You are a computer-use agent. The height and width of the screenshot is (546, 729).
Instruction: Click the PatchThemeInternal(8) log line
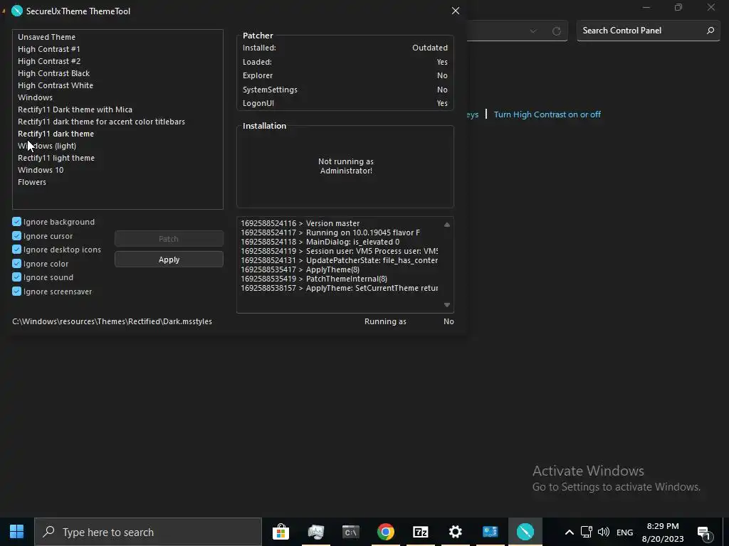[314, 279]
